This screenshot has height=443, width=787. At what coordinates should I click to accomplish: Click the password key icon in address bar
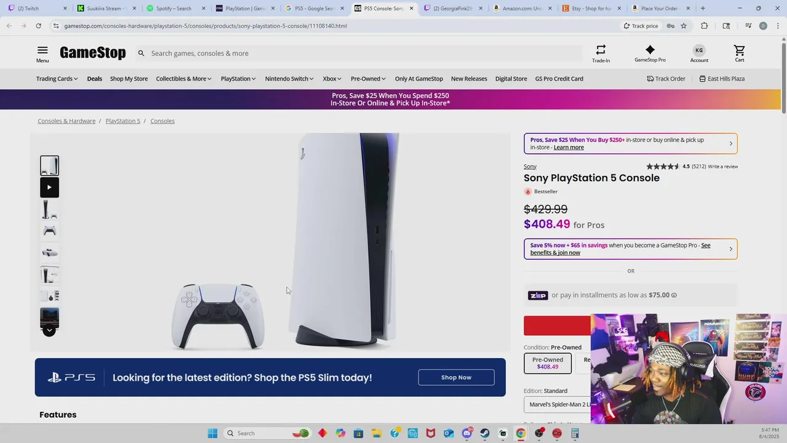click(x=670, y=26)
